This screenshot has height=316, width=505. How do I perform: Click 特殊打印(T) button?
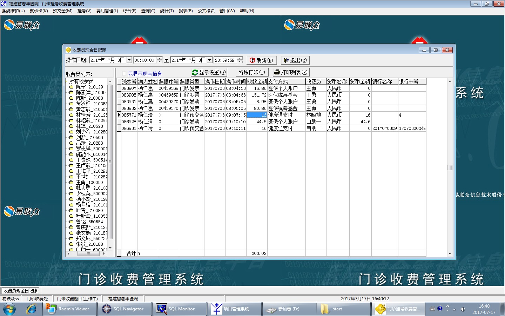[252, 73]
